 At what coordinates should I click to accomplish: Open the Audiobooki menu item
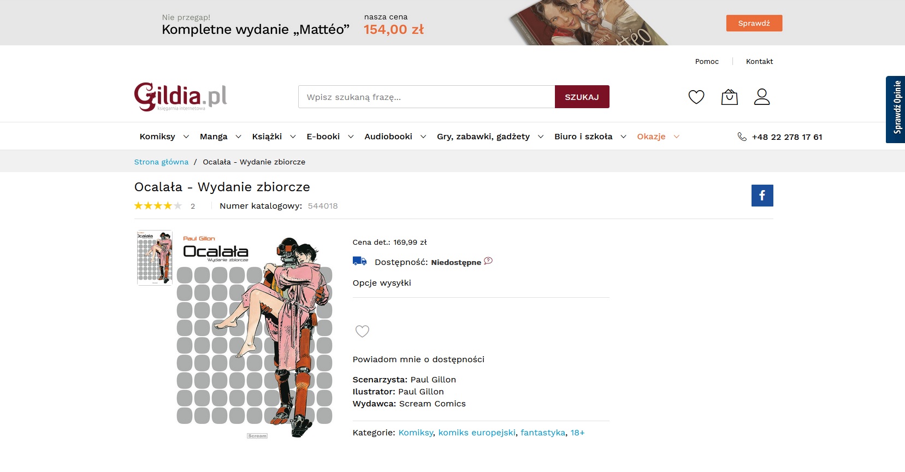388,137
